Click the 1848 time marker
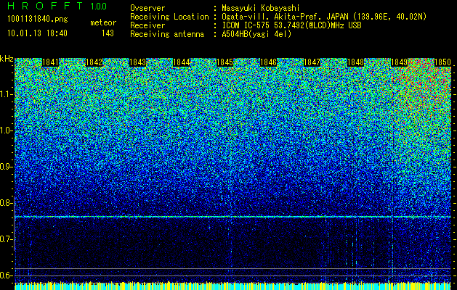 pyautogui.click(x=355, y=62)
